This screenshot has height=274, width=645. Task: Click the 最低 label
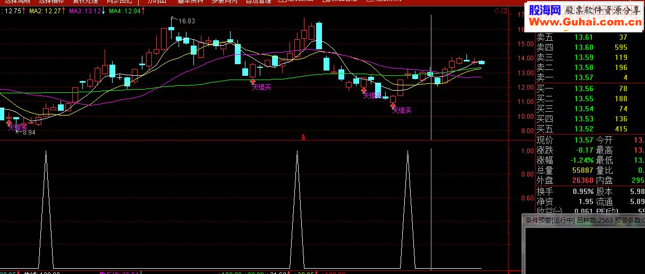pos(604,160)
